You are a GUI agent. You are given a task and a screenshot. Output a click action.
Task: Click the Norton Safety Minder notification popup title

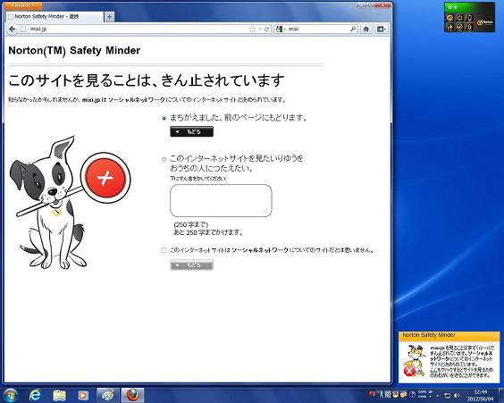(429, 335)
